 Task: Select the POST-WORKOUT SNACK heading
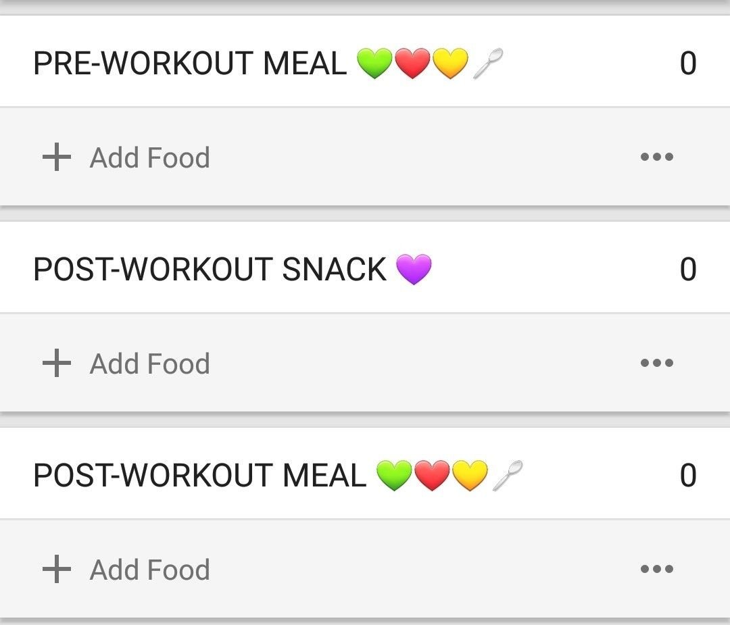(210, 270)
